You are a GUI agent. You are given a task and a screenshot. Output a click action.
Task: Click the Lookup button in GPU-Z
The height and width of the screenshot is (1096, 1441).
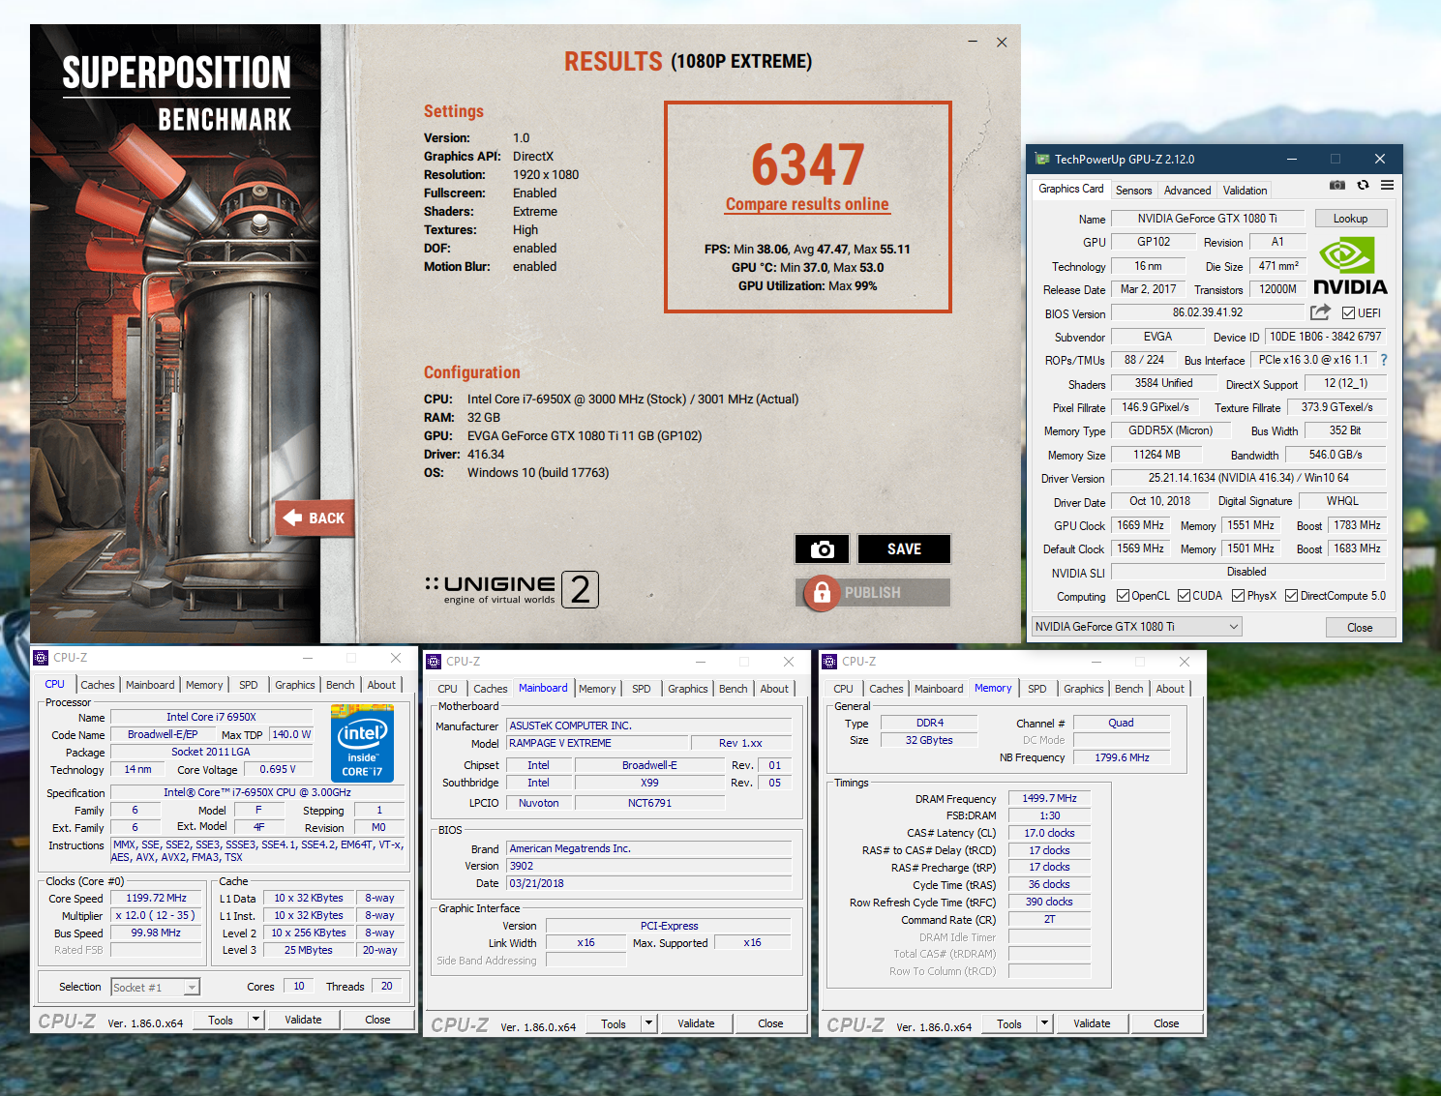1350,219
